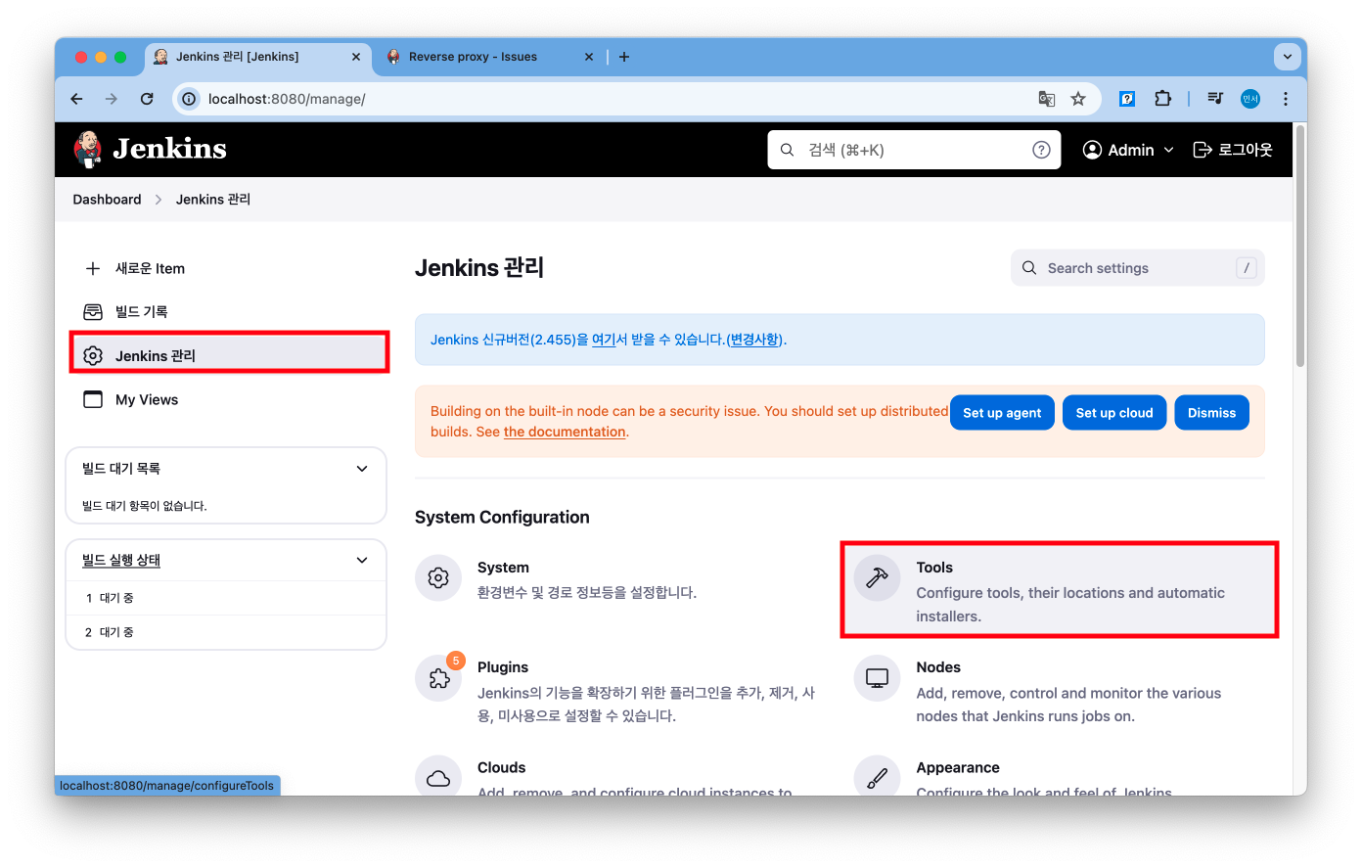Click executor row '2 대기 중'

pyautogui.click(x=226, y=632)
